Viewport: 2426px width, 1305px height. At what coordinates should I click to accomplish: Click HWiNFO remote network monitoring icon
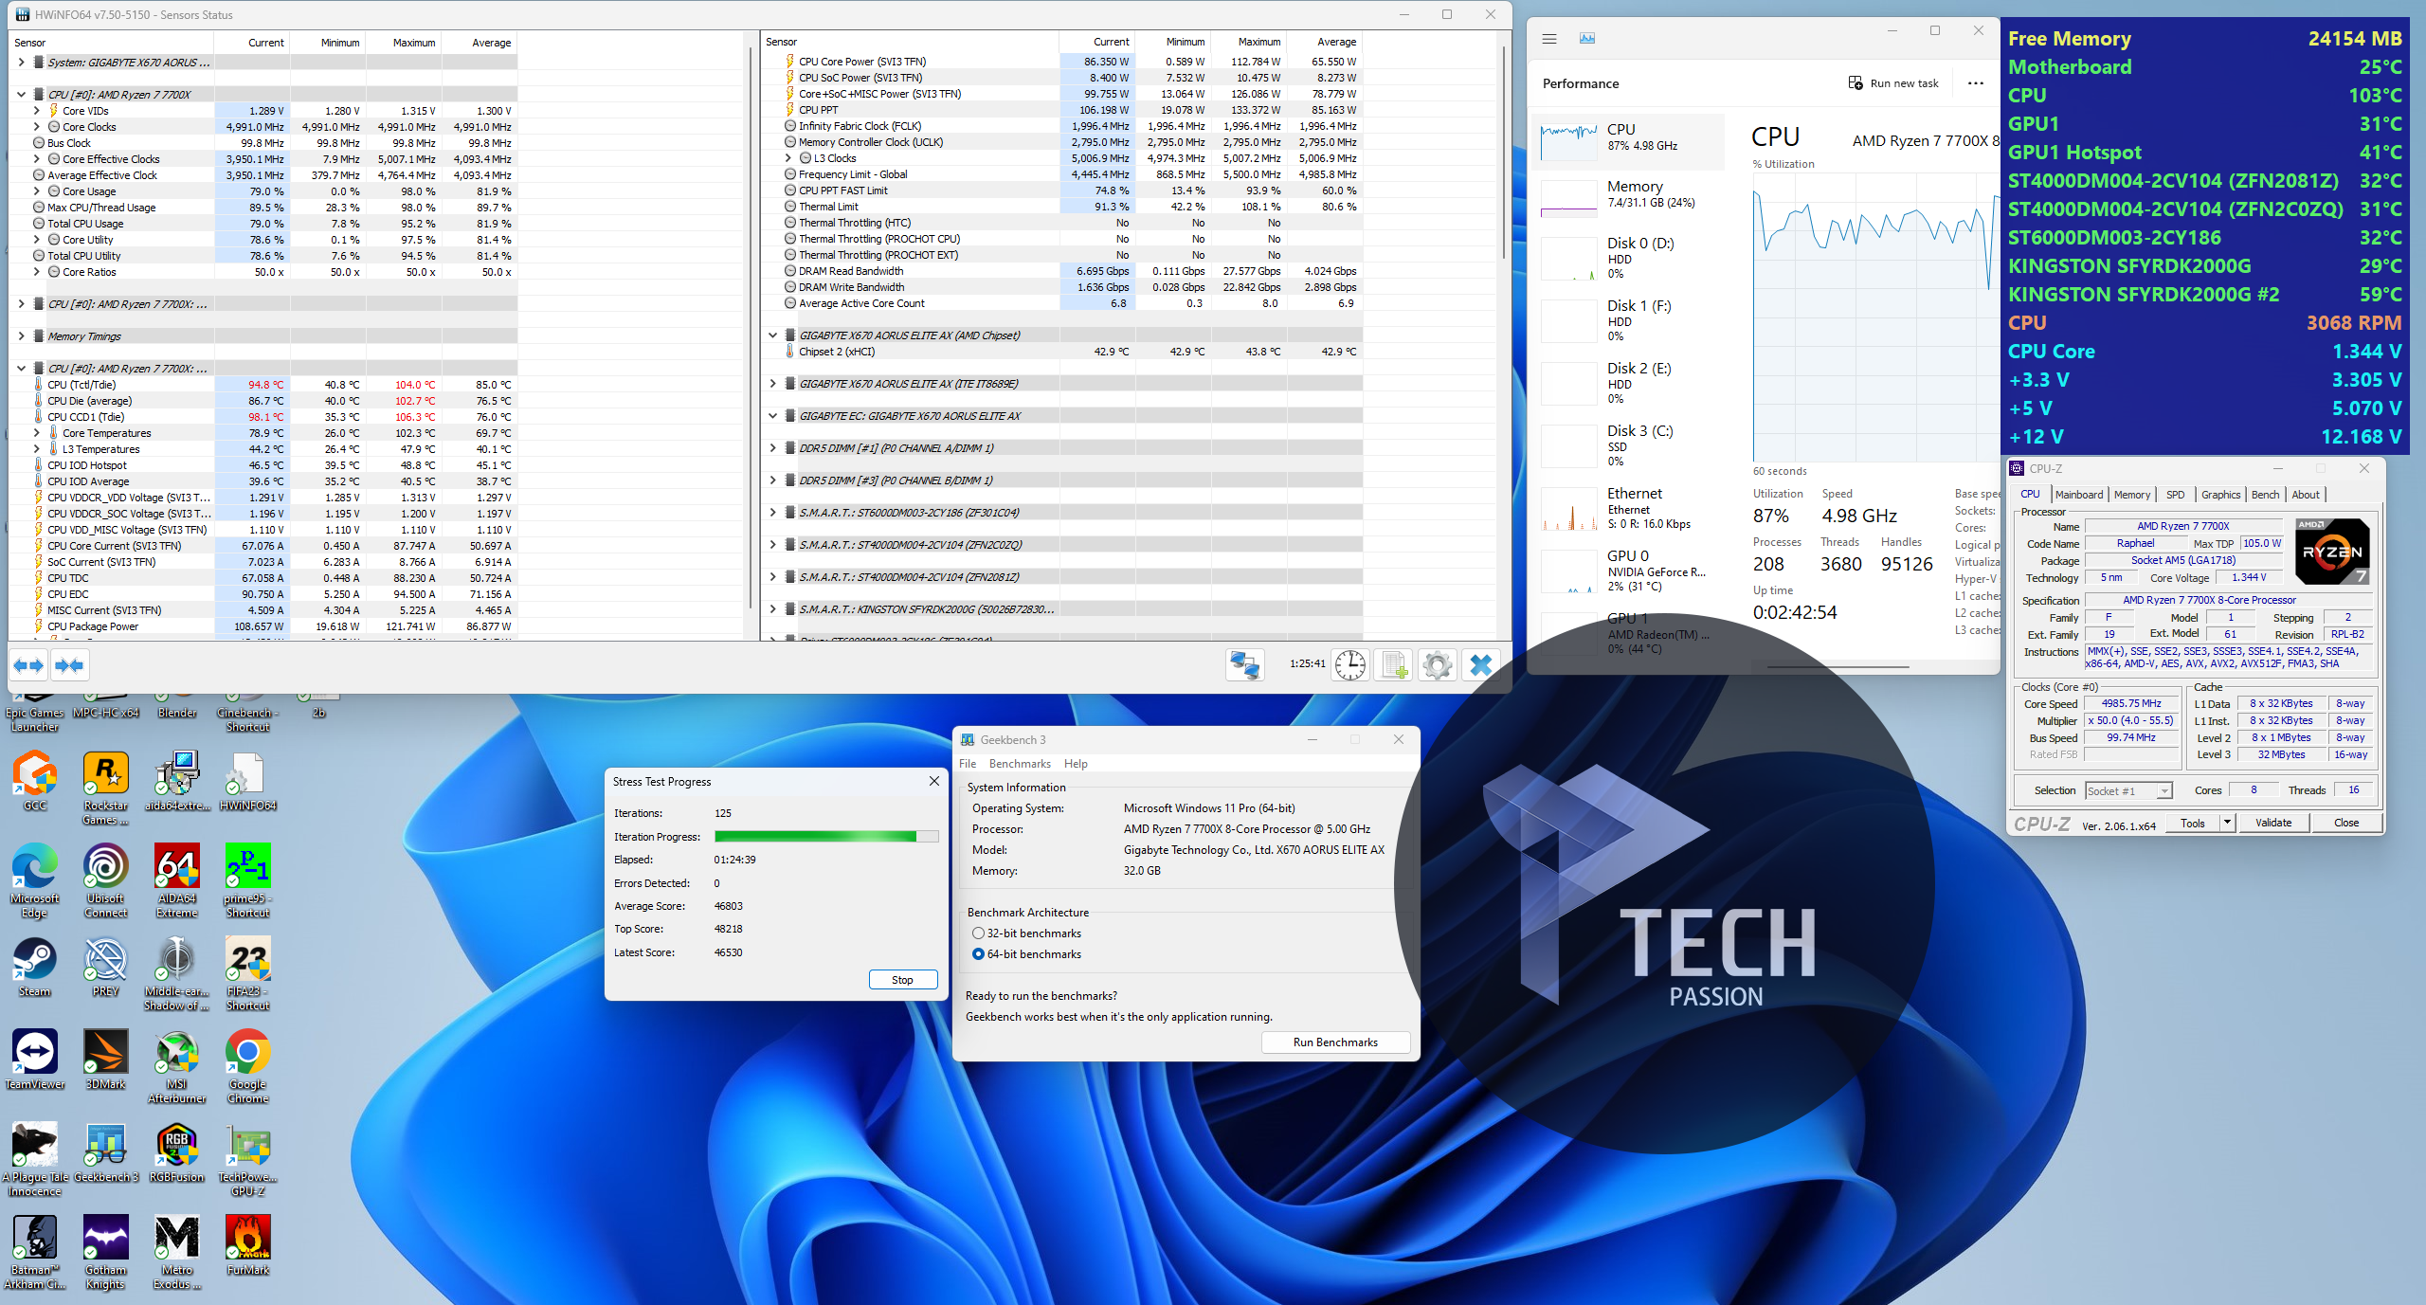click(1244, 665)
